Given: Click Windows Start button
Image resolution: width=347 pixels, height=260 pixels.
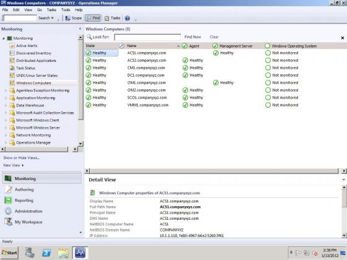Looking at the screenshot, I should click(9, 253).
